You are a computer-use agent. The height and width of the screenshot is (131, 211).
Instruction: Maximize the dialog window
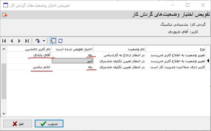point(188,5)
